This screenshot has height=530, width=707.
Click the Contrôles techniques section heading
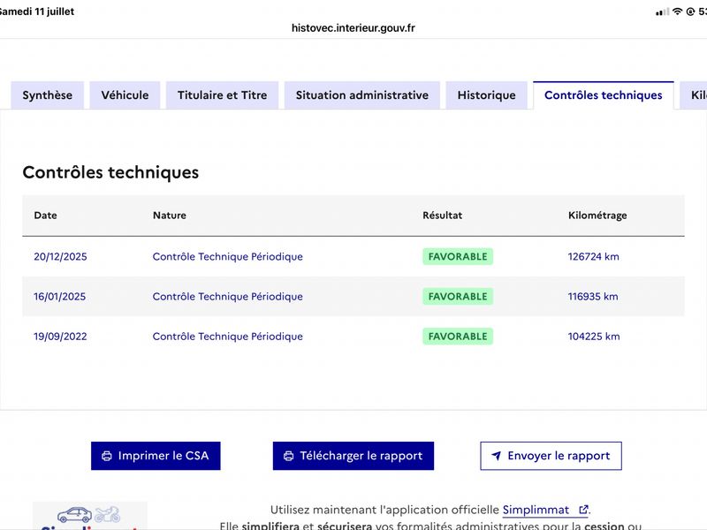pos(110,172)
